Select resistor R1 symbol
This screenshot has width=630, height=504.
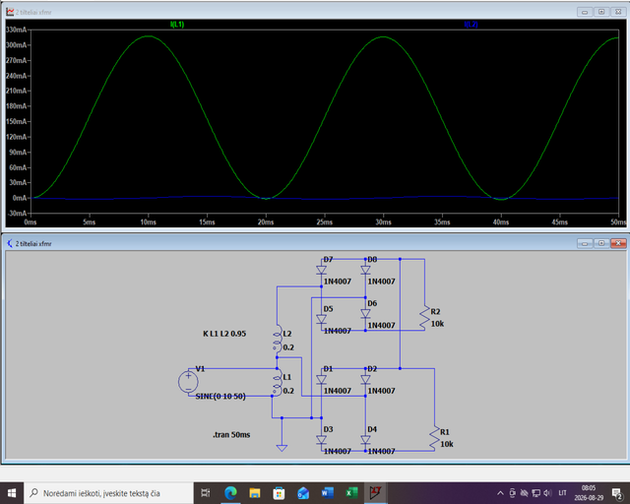click(x=434, y=438)
